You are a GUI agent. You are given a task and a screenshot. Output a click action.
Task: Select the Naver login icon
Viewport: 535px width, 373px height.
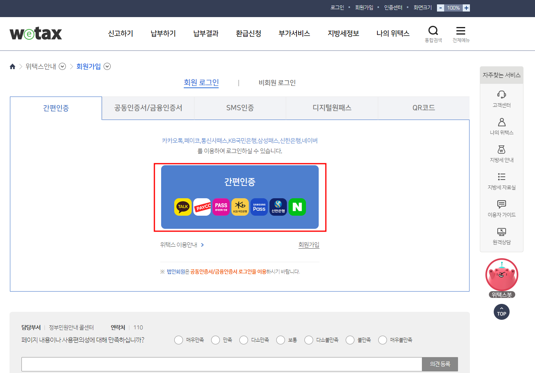click(x=297, y=207)
